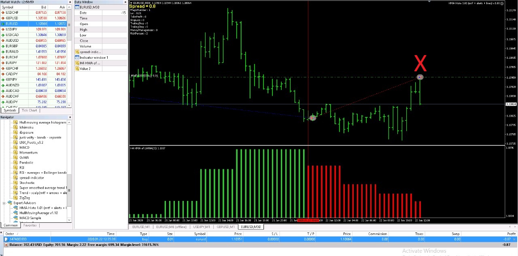Click the Navigator scrollbar up arrow
Viewport: 518px width, 256px height.
click(x=70, y=122)
